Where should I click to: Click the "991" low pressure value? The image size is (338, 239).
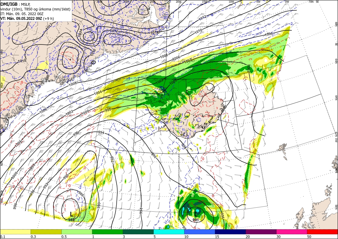coord(195,220)
